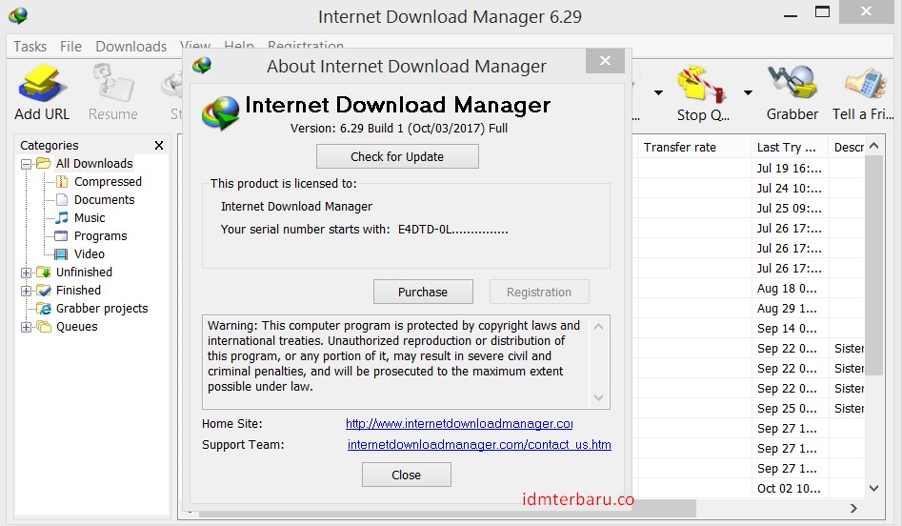The width and height of the screenshot is (902, 526).
Task: Open the Support Team contact link
Action: [x=479, y=444]
